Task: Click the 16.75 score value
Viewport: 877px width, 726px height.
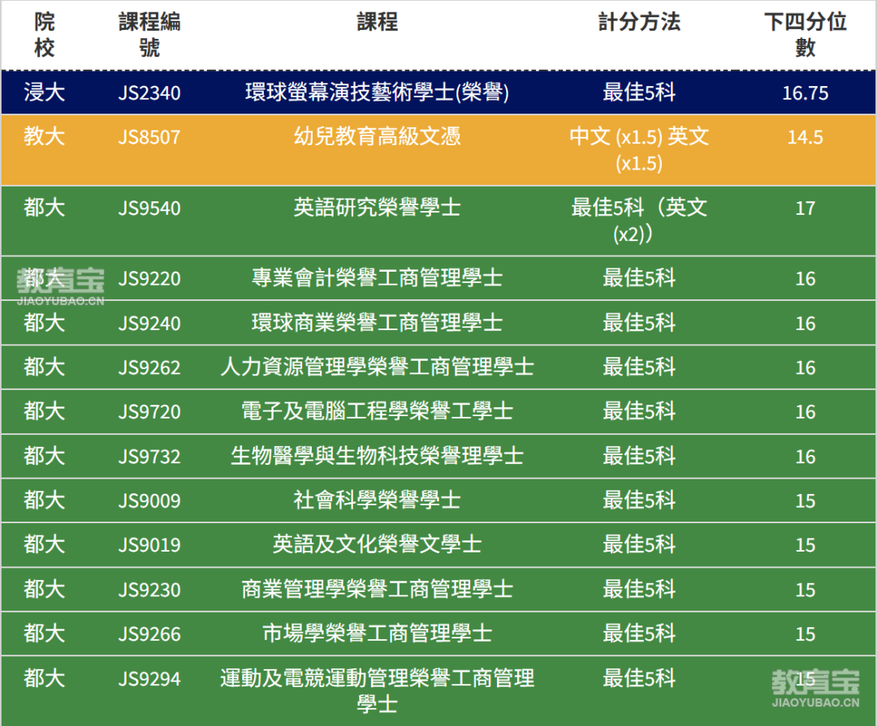Action: [x=805, y=92]
